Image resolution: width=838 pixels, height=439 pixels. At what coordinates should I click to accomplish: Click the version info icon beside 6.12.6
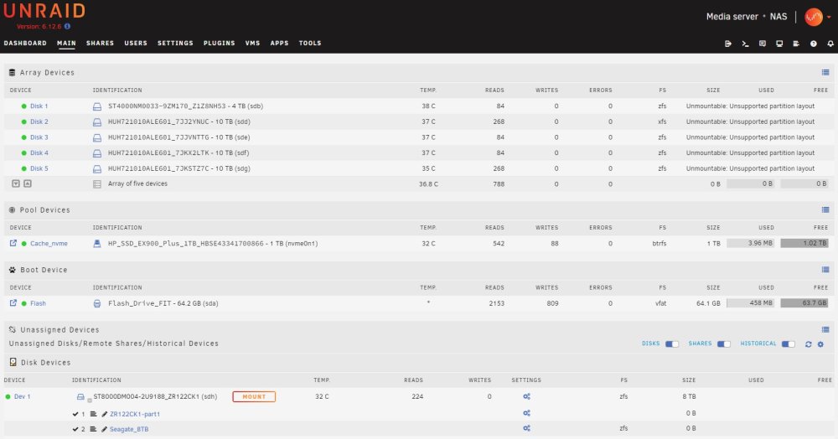coord(67,26)
